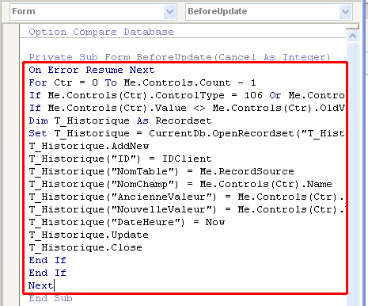The width and height of the screenshot is (368, 306).
Task: Click the 'T_Historique("NomChamp")' line
Action: coord(180,184)
